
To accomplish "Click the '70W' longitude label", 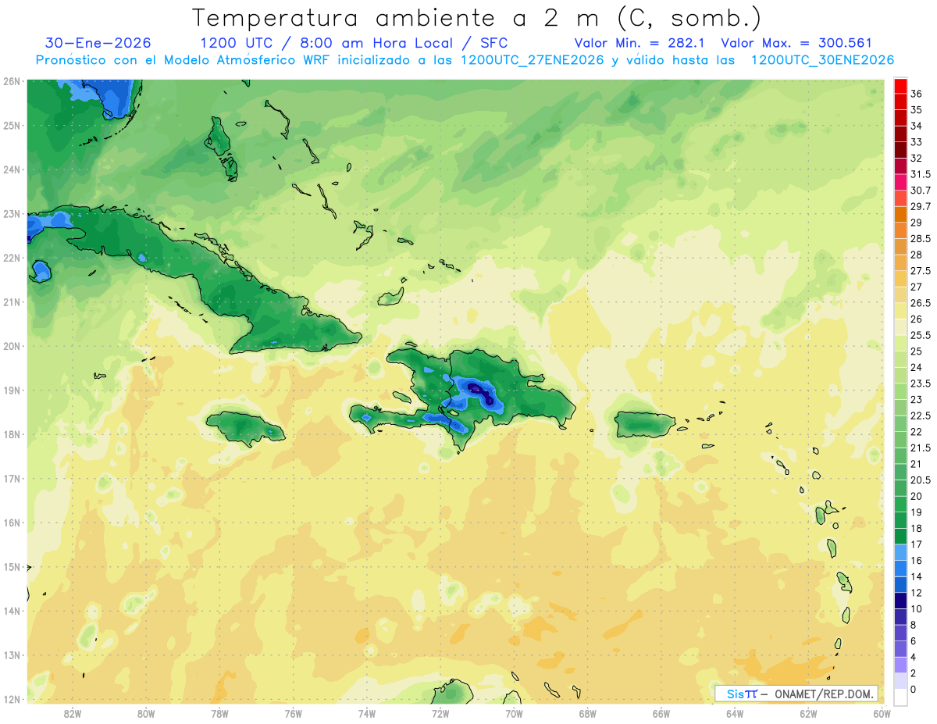I will click(x=514, y=713).
